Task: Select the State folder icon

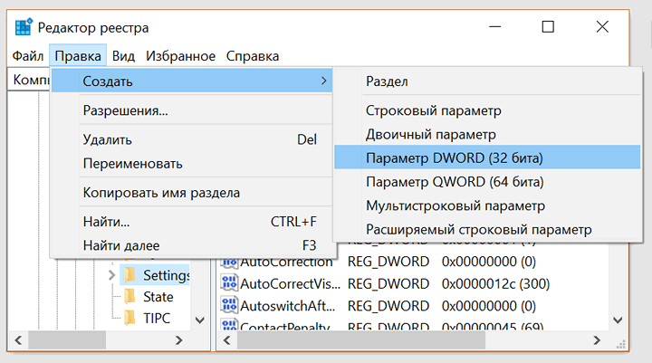Action: 129,297
